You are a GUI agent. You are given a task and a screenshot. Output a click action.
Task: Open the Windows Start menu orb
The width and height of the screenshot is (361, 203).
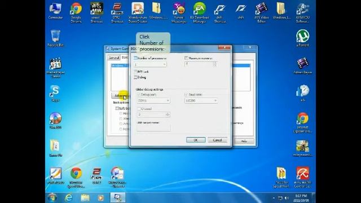[x=52, y=198]
